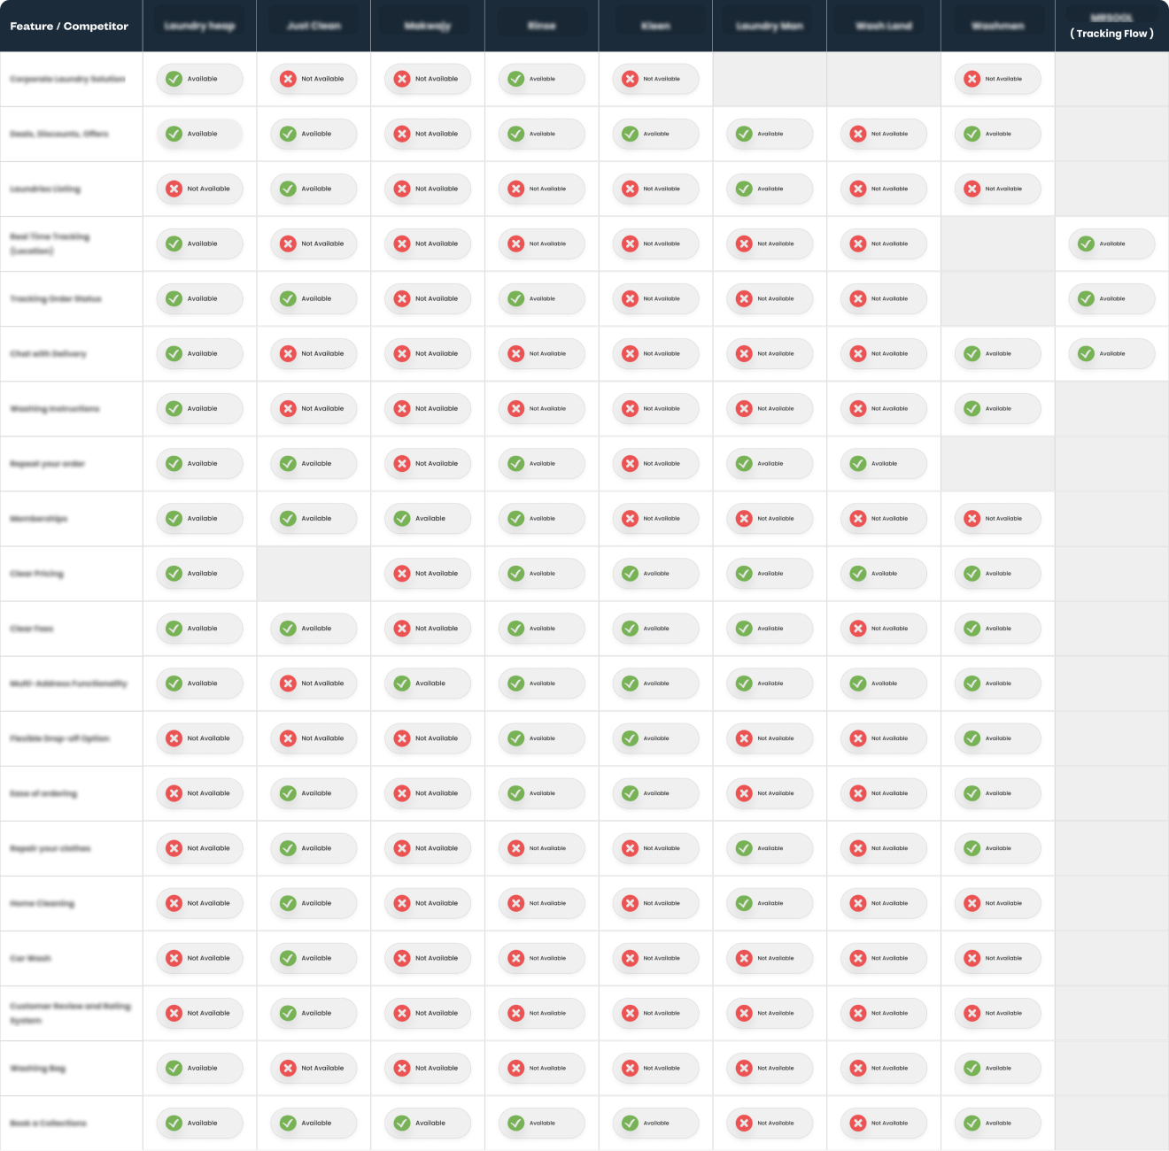Click the Not Available badge for Makwajy Laundries Listing
The height and width of the screenshot is (1151, 1169).
(x=428, y=189)
